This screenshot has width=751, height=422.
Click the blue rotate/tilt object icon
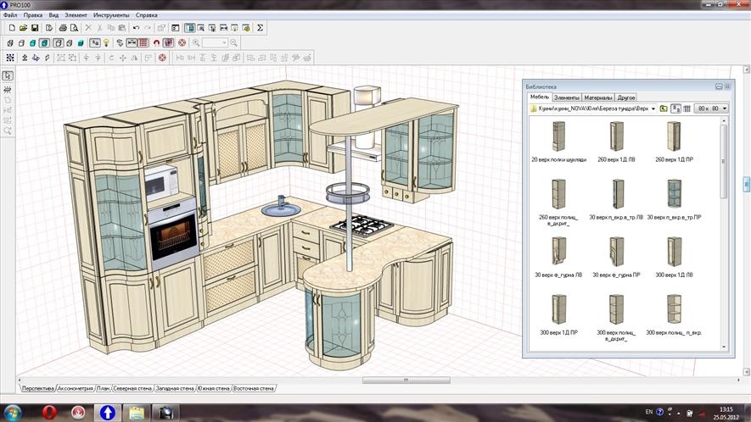(36, 58)
